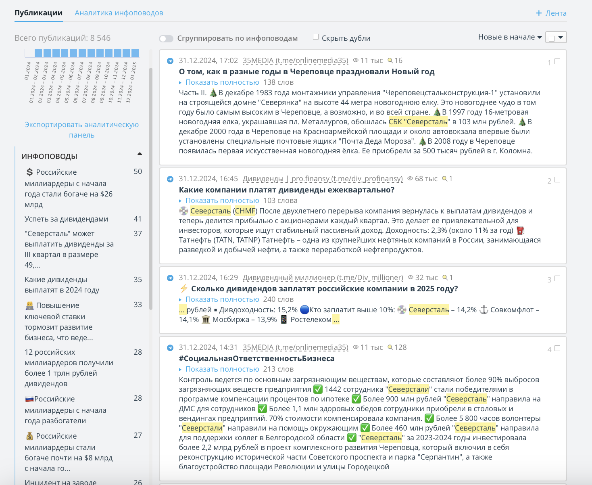Check the Скрыть дубли checkbox
The height and width of the screenshot is (485, 592).
click(316, 37)
